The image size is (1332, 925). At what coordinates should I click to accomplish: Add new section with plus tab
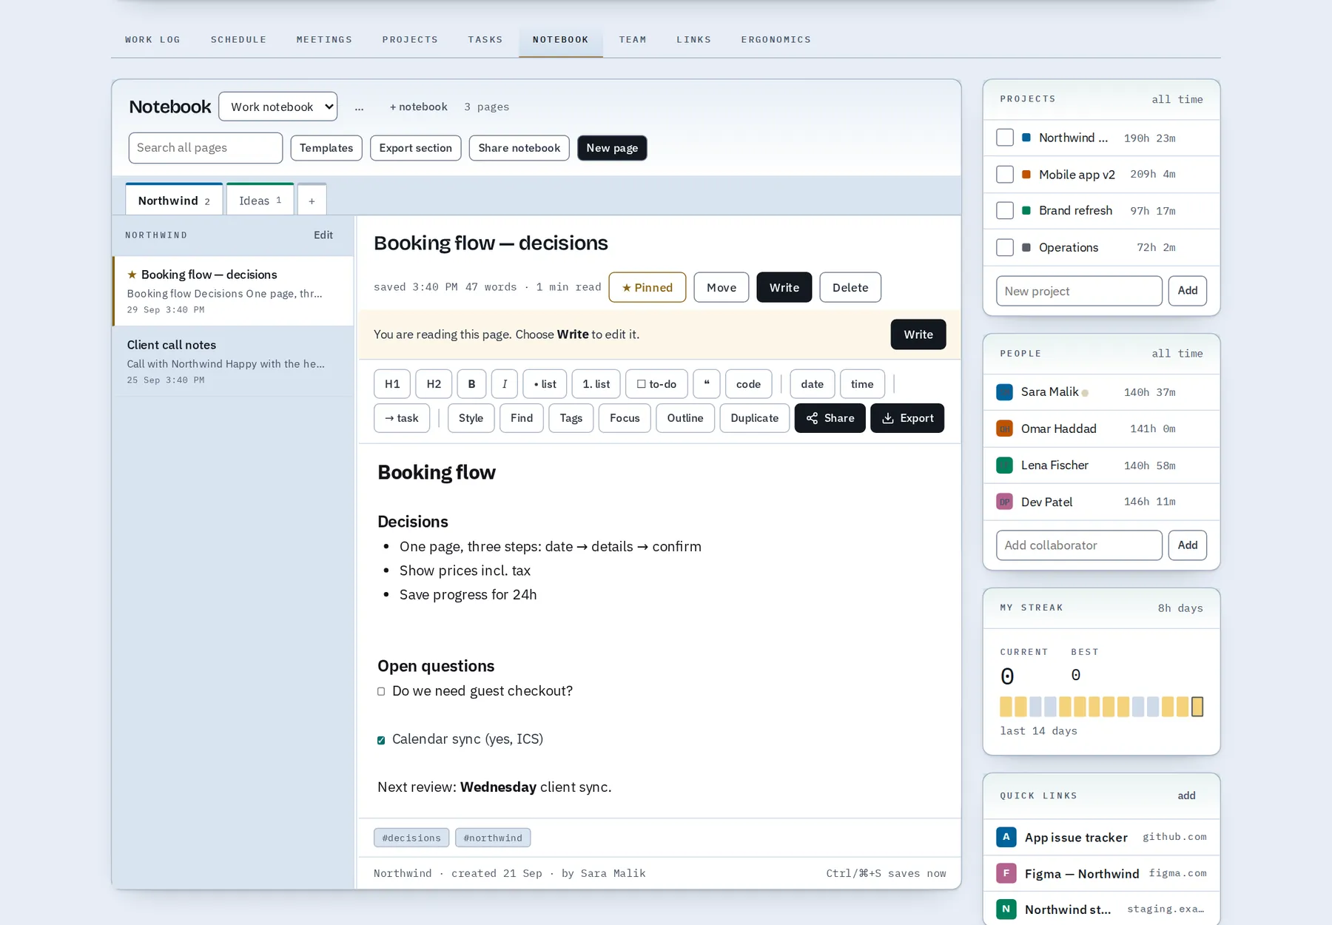[x=312, y=200]
